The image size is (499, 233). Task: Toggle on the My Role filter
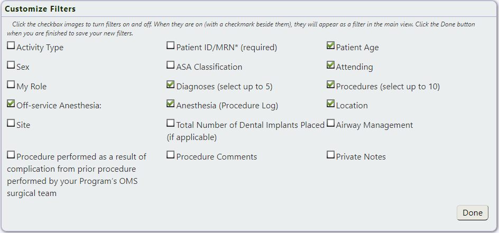11,84
